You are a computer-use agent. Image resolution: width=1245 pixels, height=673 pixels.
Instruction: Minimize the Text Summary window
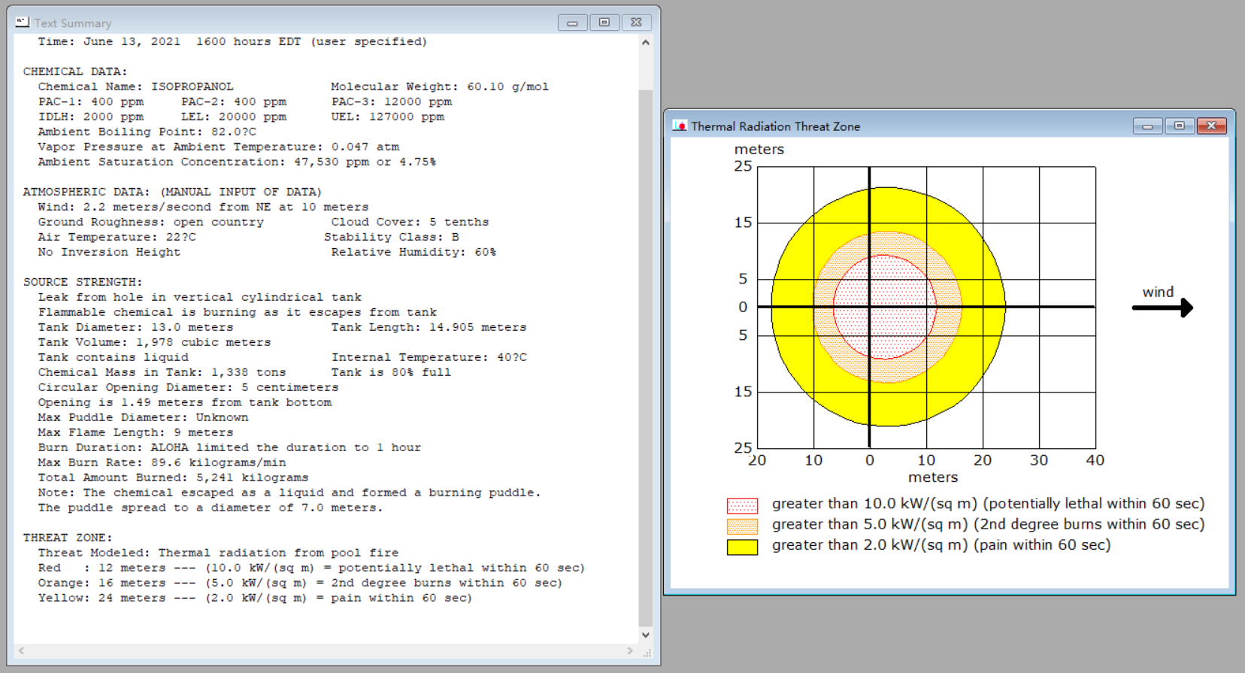572,23
